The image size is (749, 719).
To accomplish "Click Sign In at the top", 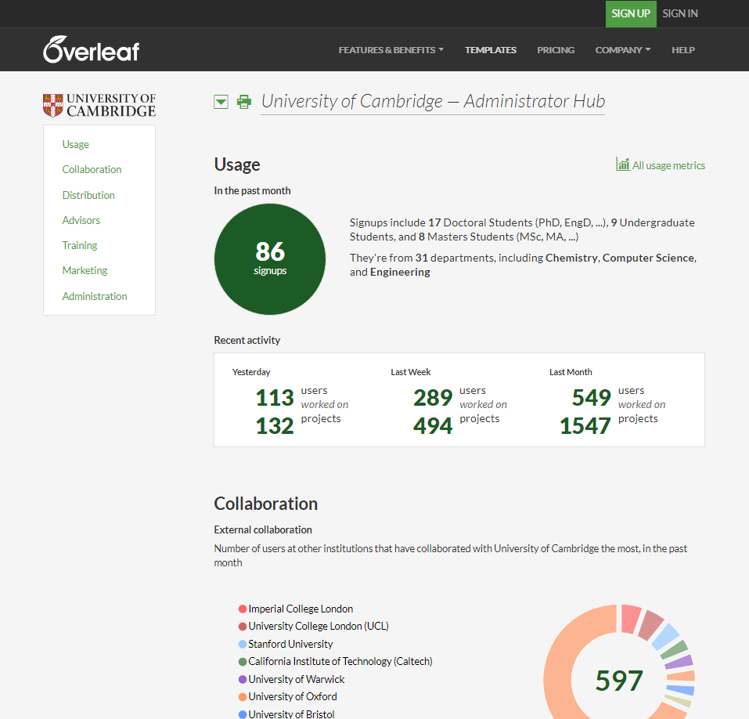I will coord(680,14).
